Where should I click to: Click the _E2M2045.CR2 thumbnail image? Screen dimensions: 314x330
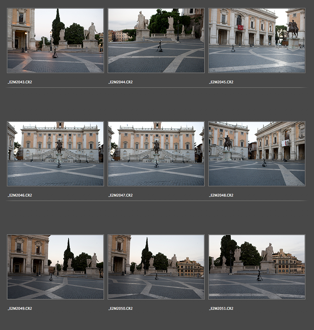pyautogui.click(x=257, y=41)
